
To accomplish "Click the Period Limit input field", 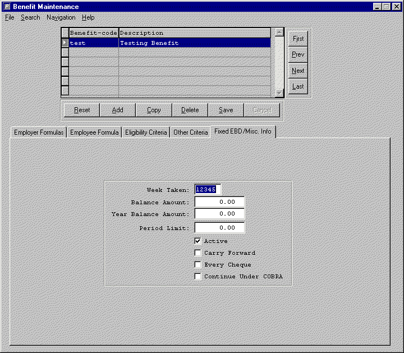I will click(219, 228).
